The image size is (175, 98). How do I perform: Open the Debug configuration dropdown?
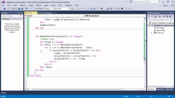point(49,9)
